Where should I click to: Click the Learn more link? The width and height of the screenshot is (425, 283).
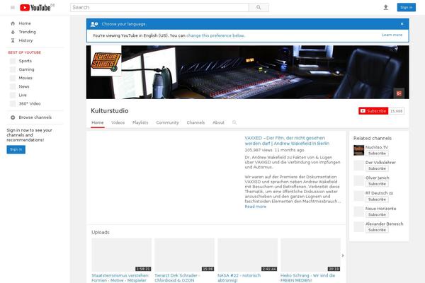392,35
